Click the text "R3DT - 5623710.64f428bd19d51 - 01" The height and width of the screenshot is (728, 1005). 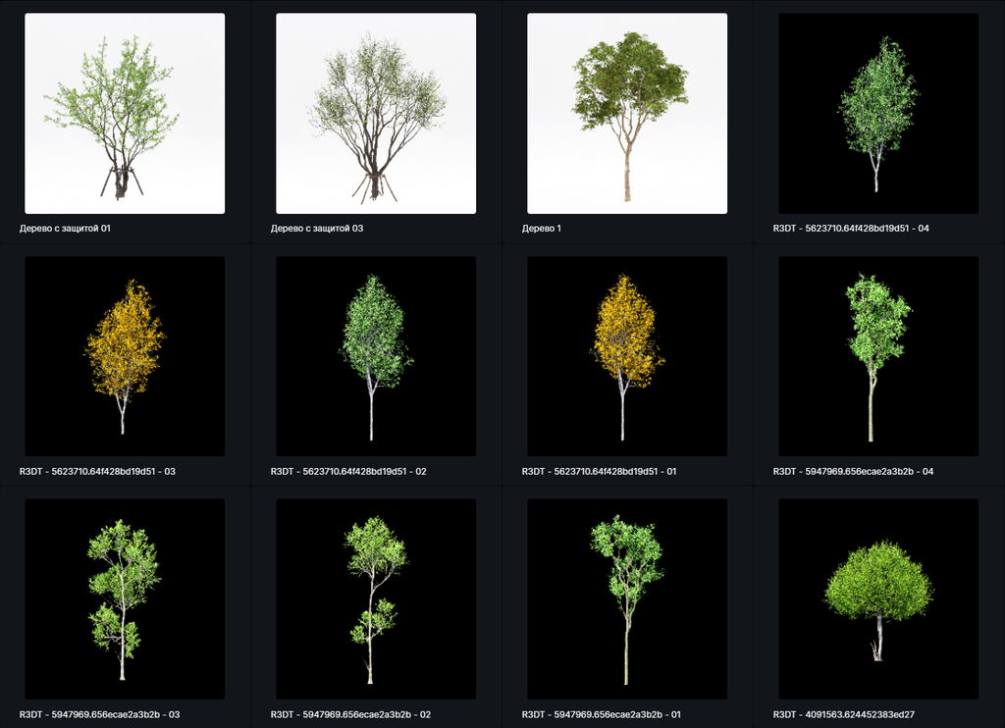[600, 471]
